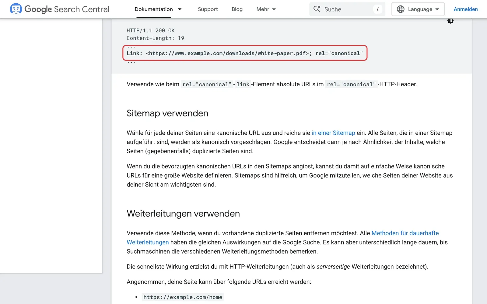Focus the Suche search field

(x=347, y=9)
